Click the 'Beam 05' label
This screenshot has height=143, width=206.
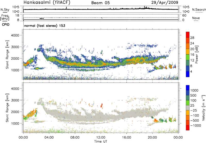point(100,3)
